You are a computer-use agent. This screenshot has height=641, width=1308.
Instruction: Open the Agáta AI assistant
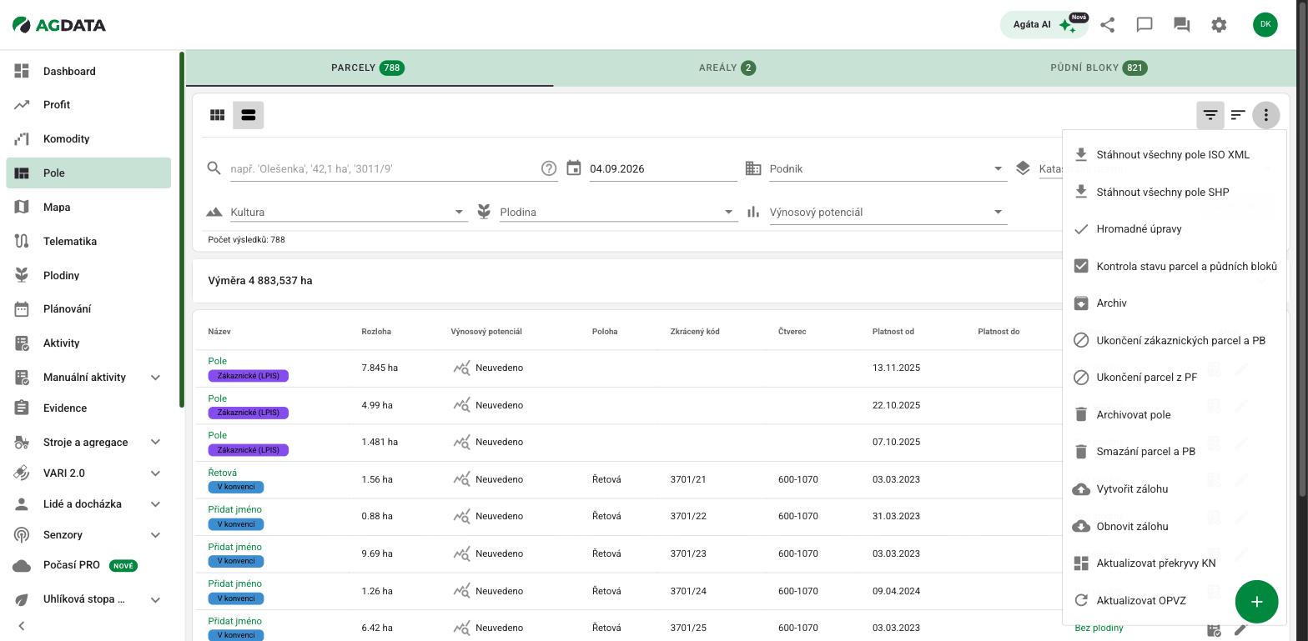tap(1044, 25)
